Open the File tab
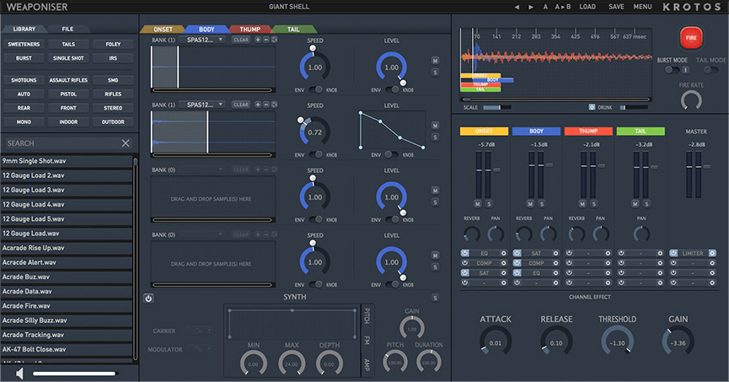 click(67, 29)
